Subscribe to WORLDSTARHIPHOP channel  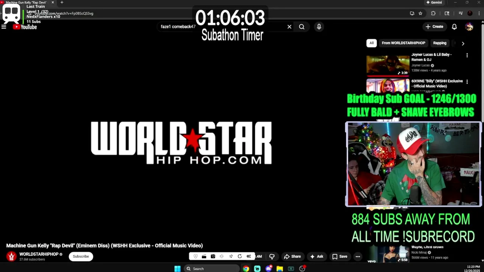coord(81,256)
